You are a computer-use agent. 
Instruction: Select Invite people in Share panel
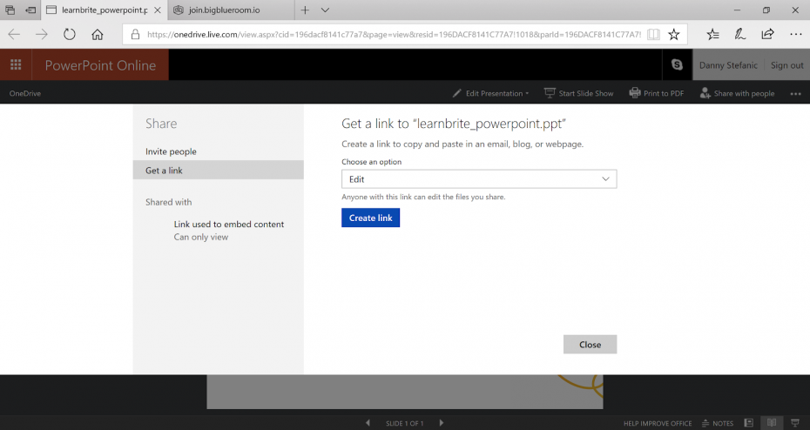pos(171,151)
